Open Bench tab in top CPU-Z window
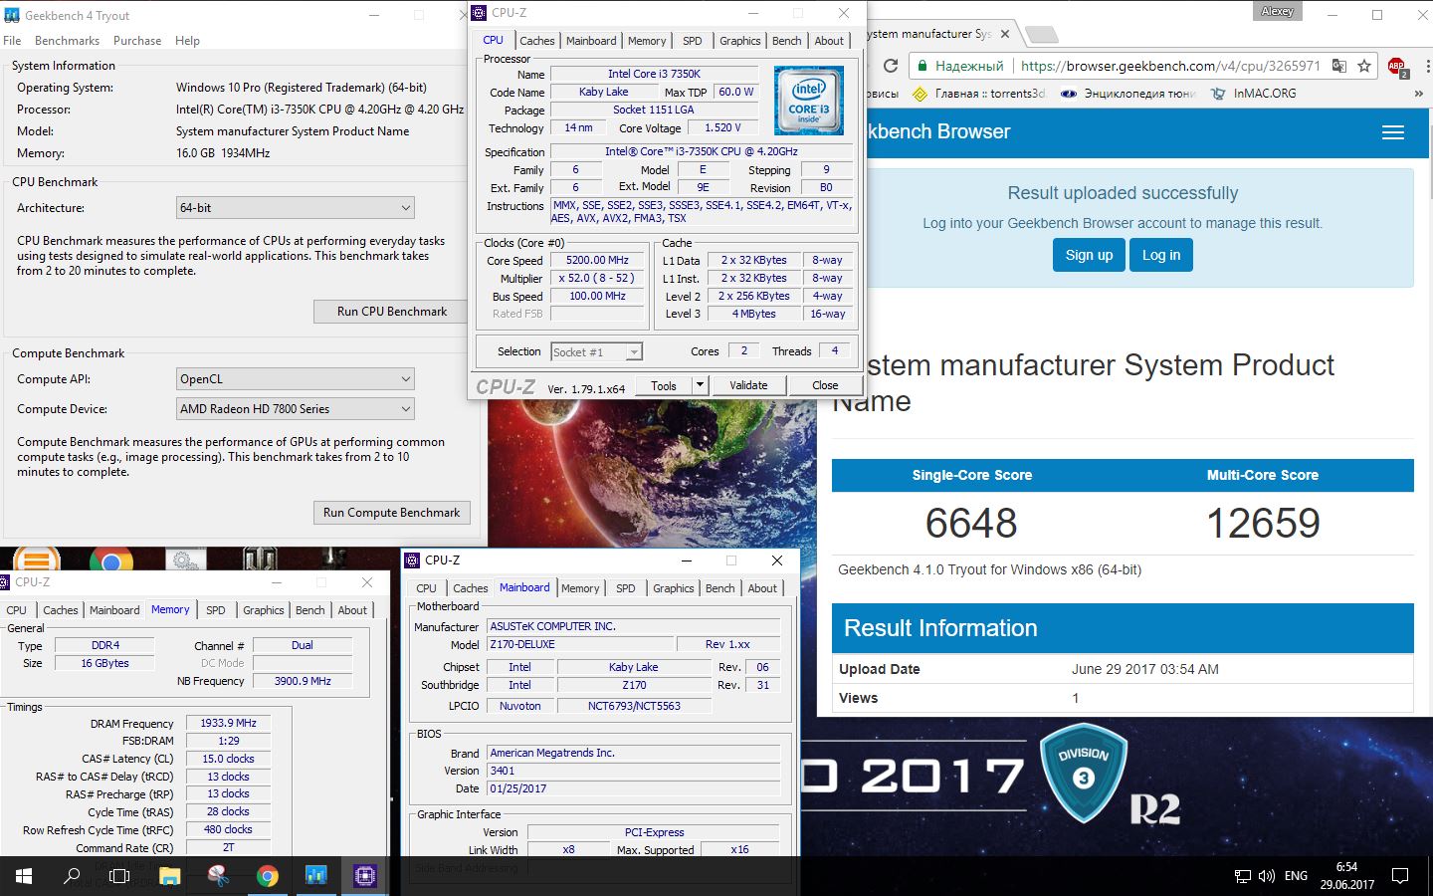This screenshot has height=896, width=1433. pyautogui.click(x=787, y=41)
